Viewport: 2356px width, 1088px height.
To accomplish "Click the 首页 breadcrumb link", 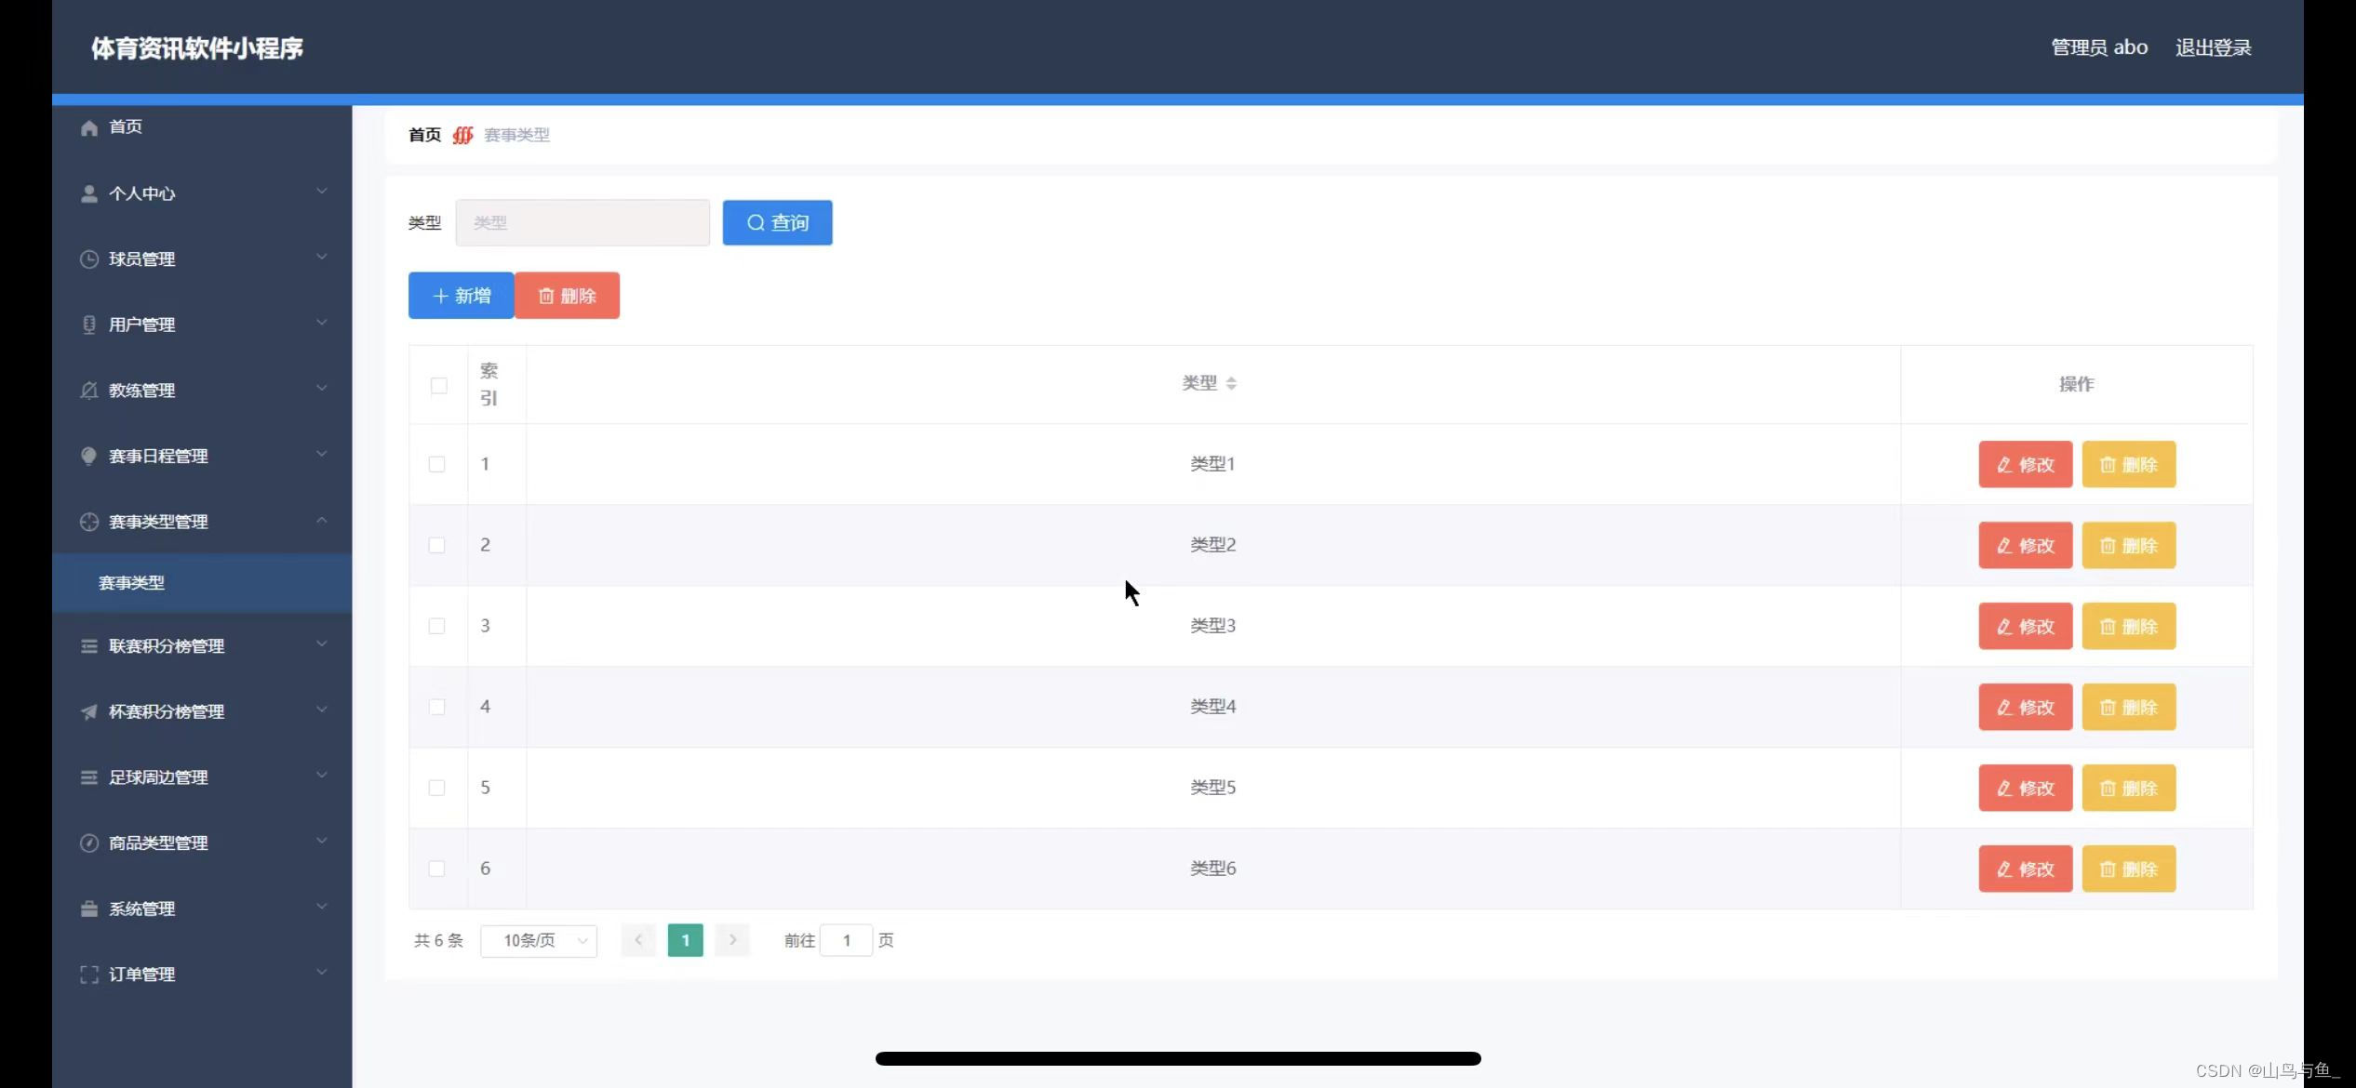I will [425, 136].
